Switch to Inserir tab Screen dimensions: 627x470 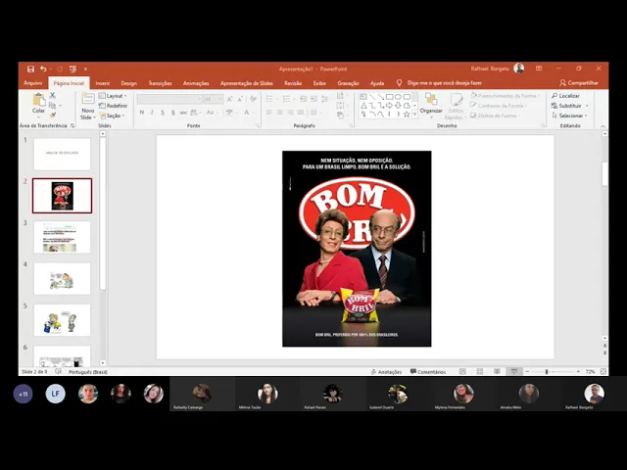click(102, 83)
